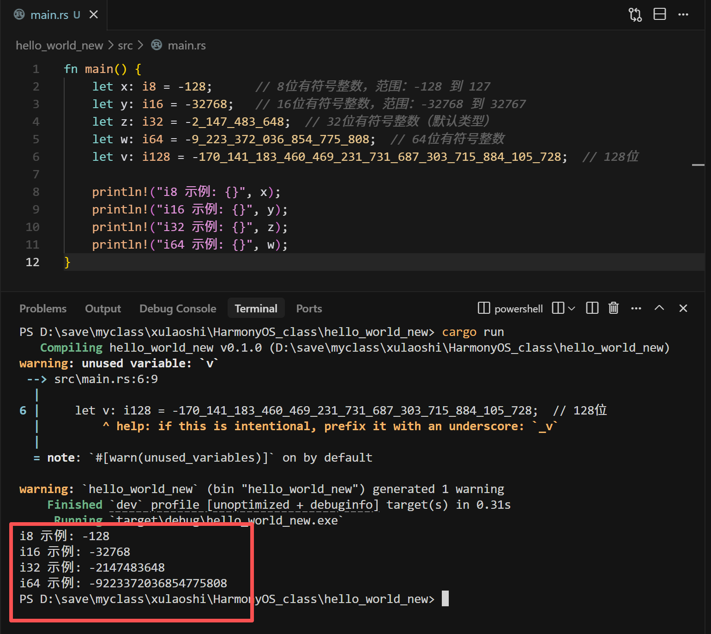The image size is (711, 634).
Task: Open the src breadcrumb folder
Action: [x=125, y=45]
